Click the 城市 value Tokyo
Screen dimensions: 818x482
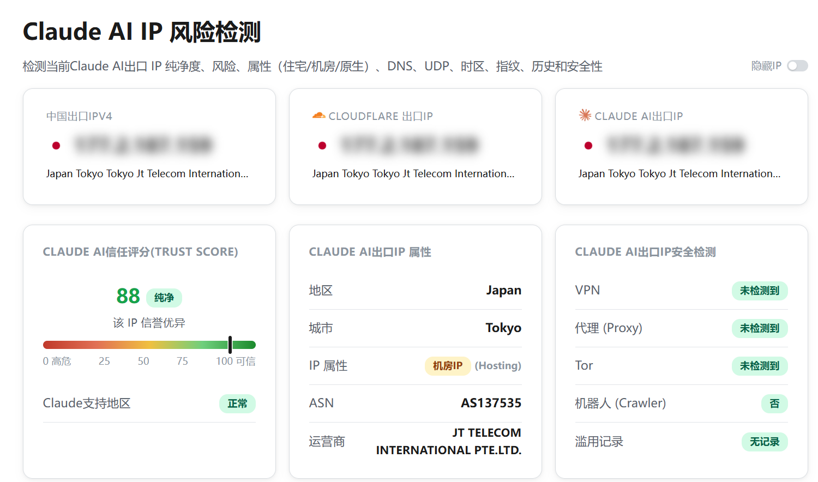click(x=504, y=328)
